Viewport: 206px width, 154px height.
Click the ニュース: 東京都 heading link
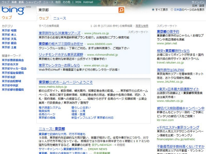click(x=52, y=129)
